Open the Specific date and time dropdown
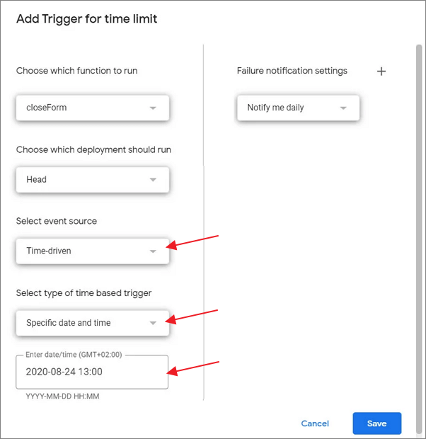 pos(93,323)
